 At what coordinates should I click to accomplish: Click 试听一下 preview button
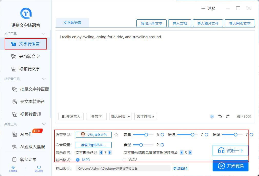[231, 150]
